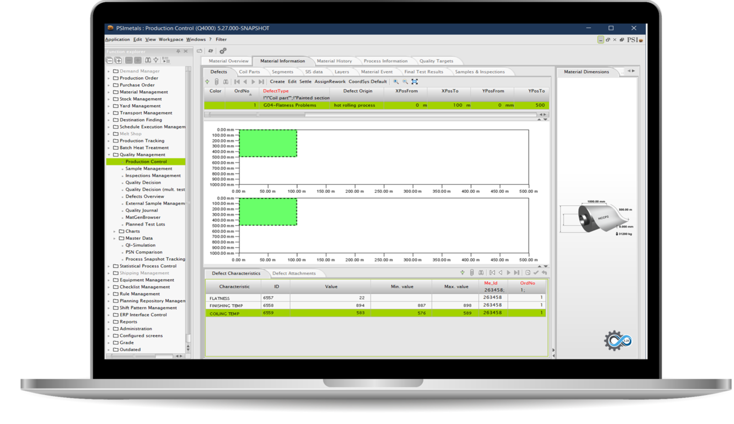
Task: Select the green defect area in upper chart
Action: coord(268,143)
